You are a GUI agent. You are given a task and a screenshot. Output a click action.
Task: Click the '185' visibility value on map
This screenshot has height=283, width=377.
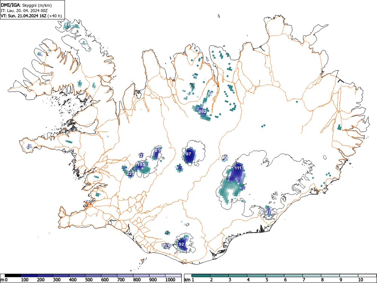click(x=141, y=165)
